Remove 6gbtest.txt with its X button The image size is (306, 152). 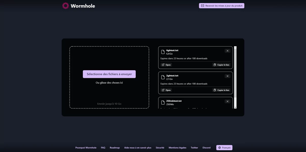coord(227,51)
